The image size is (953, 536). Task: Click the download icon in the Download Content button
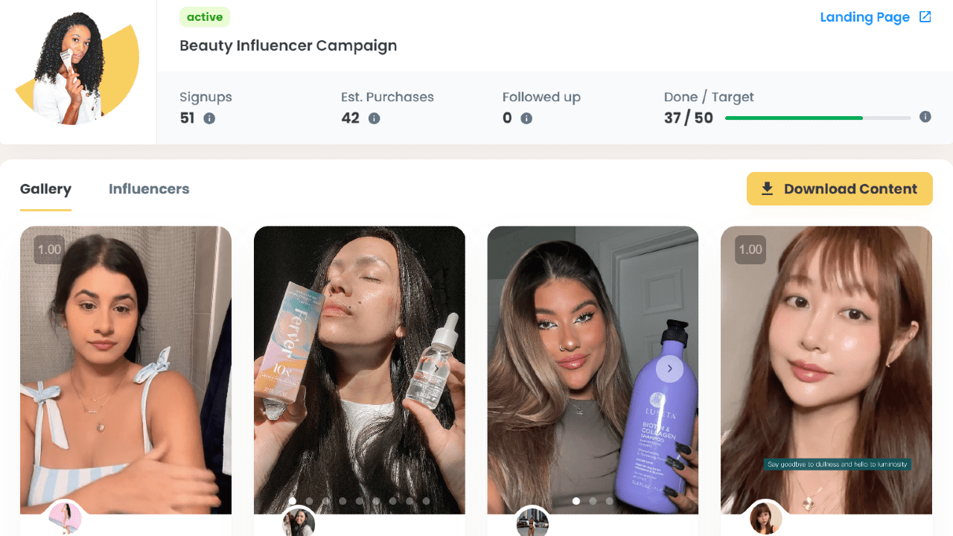pos(767,189)
